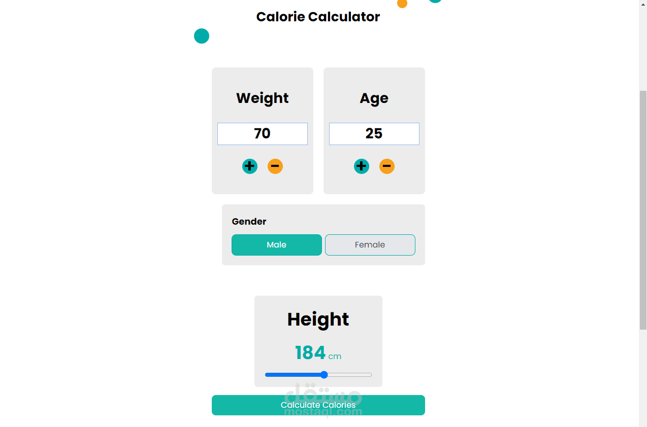Click the Height card heading

(x=318, y=319)
